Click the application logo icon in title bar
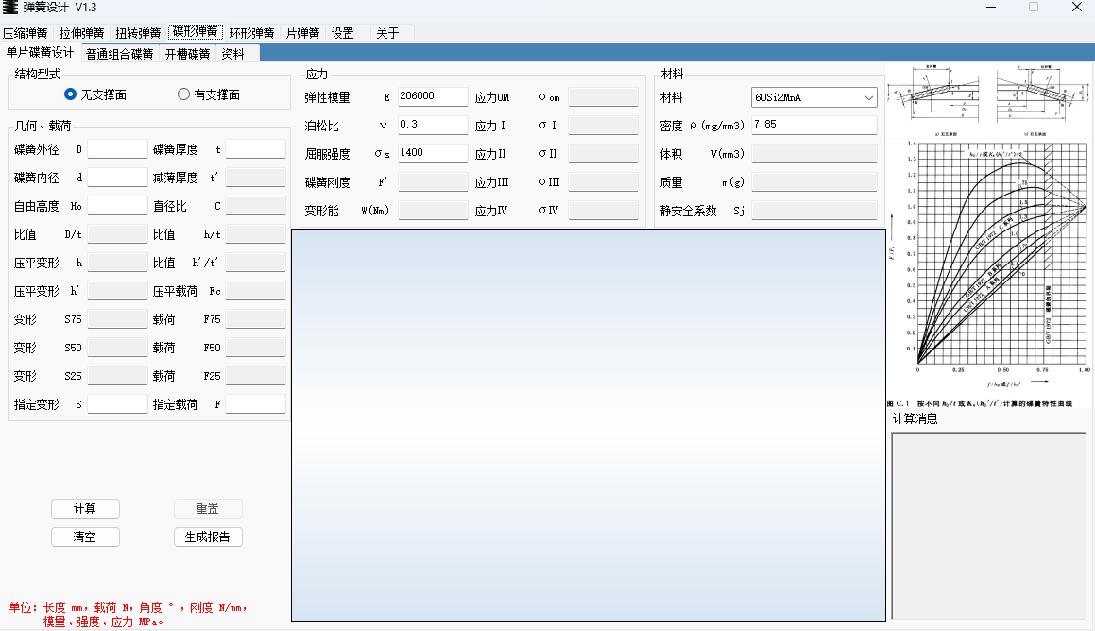The image size is (1095, 631). 11,8
